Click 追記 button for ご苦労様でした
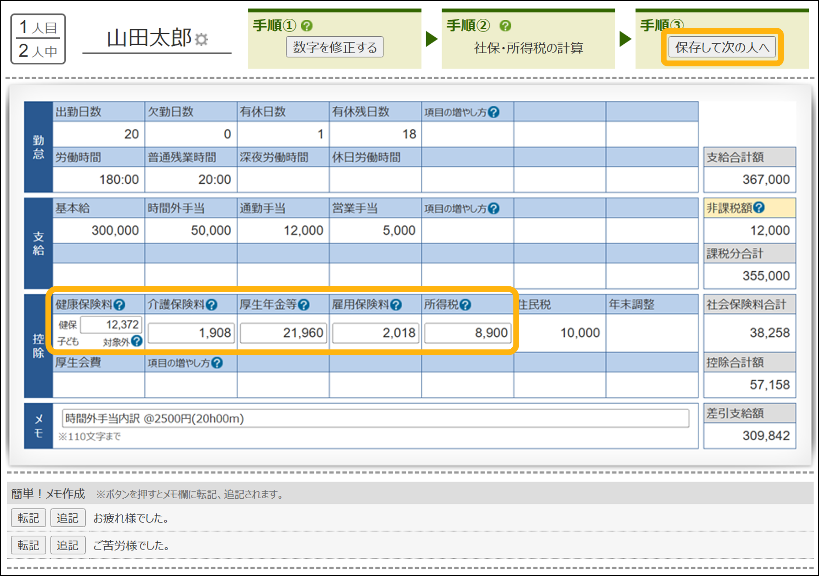The height and width of the screenshot is (576, 819). [68, 545]
